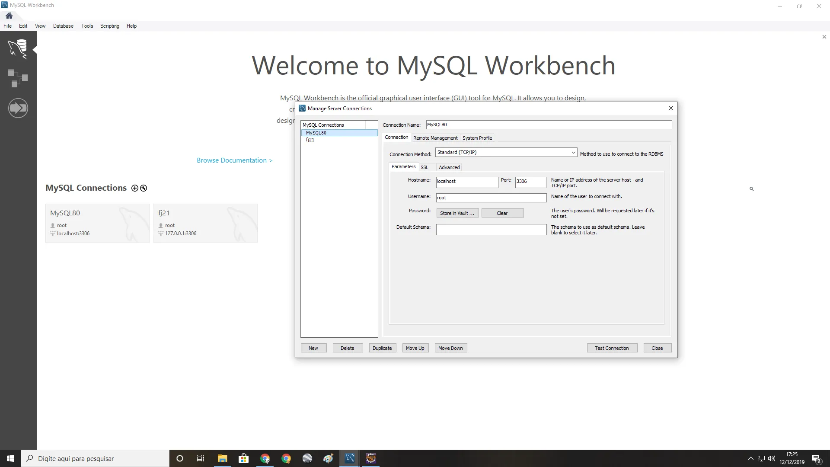
Task: Click the Duplicate connection button
Action: 382,348
